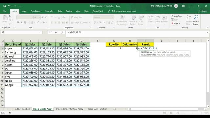The width and height of the screenshot is (210, 118).
Task: Click the Increase Font Size icon
Action: [x=42, y=17]
